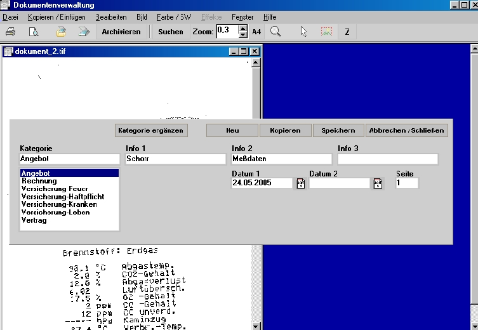Click the printer icon in toolbar
The width and height of the screenshot is (478, 330).
(x=10, y=32)
